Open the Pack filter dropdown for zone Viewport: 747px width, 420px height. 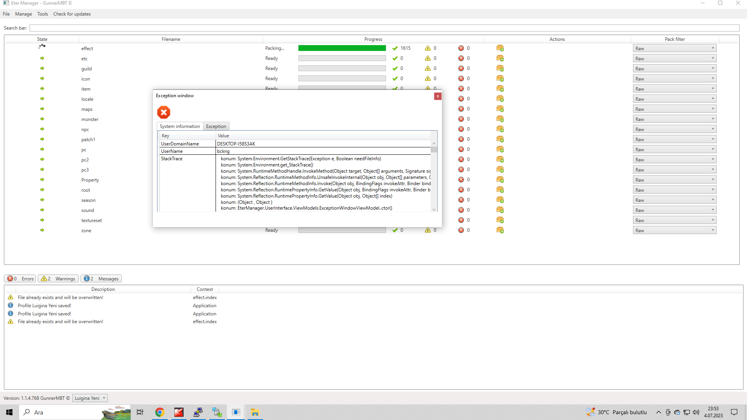(x=675, y=230)
